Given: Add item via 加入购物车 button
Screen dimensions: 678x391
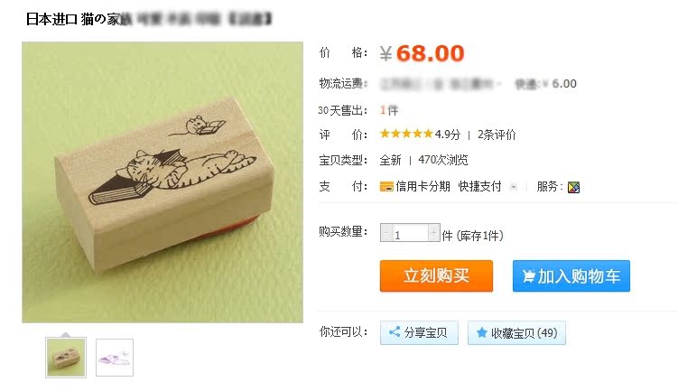Looking at the screenshot, I should click(x=571, y=276).
